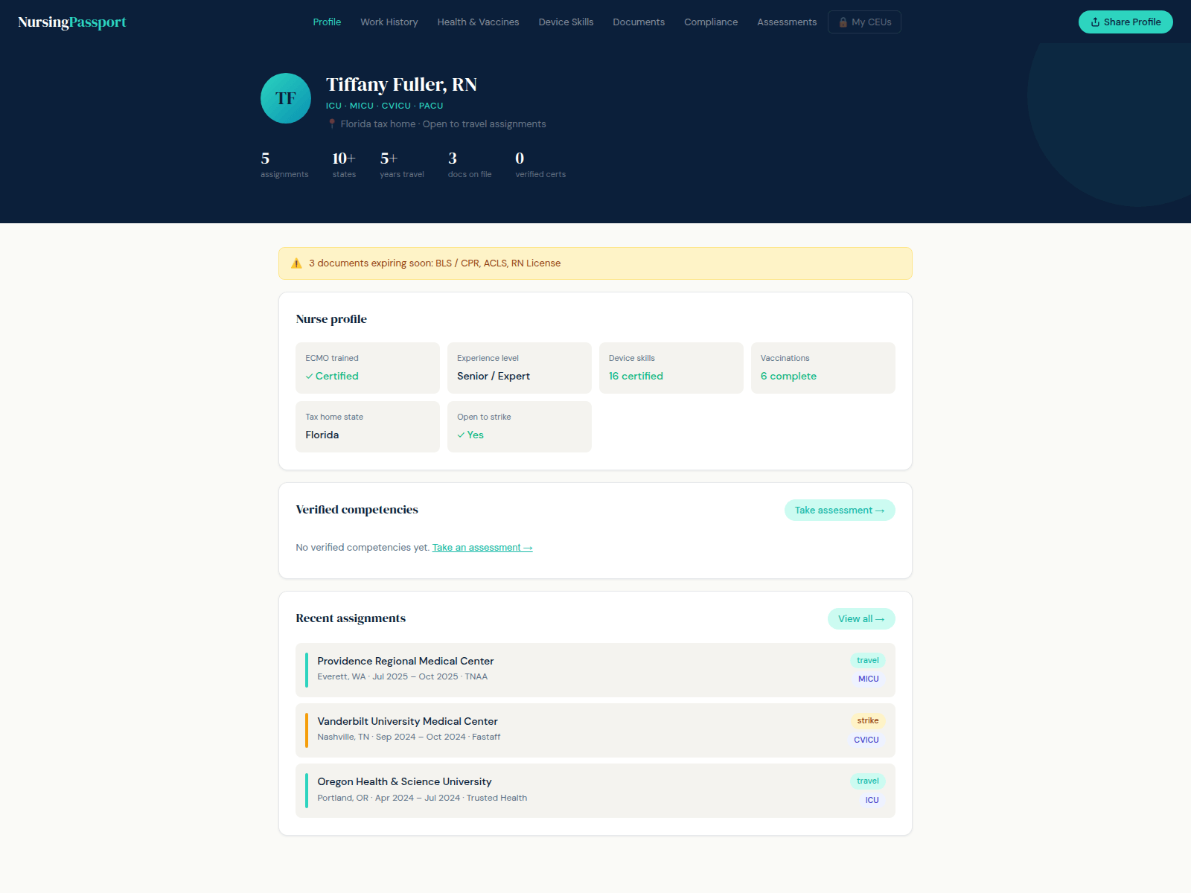Go to Work History tab

pos(389,22)
